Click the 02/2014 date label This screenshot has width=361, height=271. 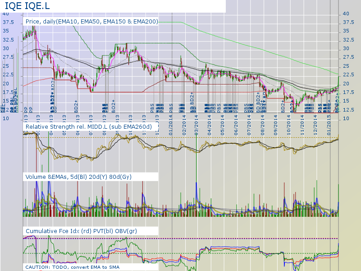coord(184,125)
